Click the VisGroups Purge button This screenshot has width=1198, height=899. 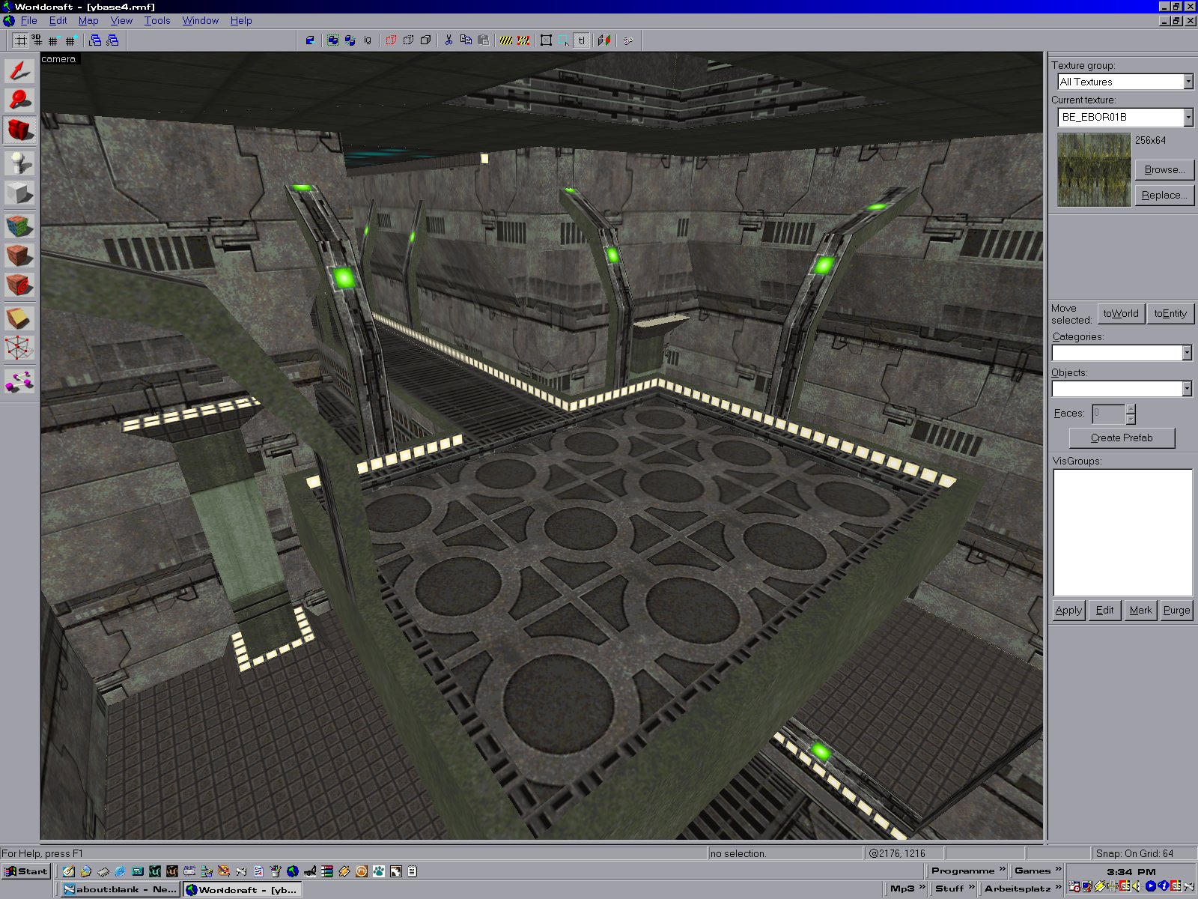[x=1176, y=610]
